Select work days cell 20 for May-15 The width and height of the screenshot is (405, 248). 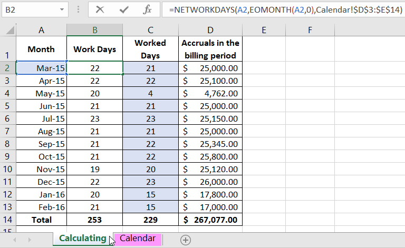(95, 93)
